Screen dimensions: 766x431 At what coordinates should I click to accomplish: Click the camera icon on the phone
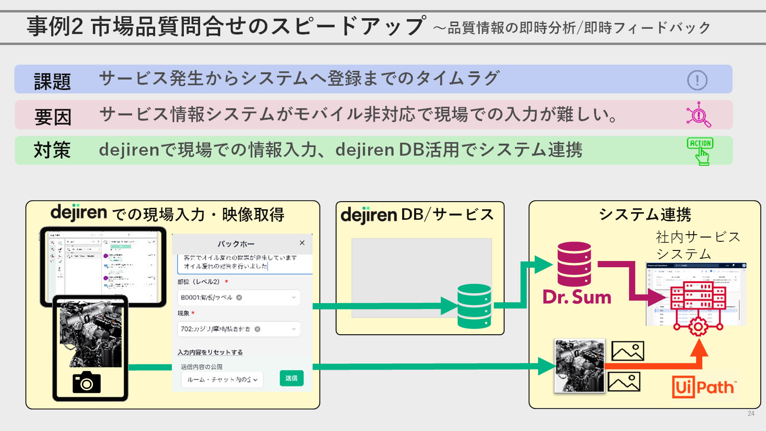coord(87,382)
